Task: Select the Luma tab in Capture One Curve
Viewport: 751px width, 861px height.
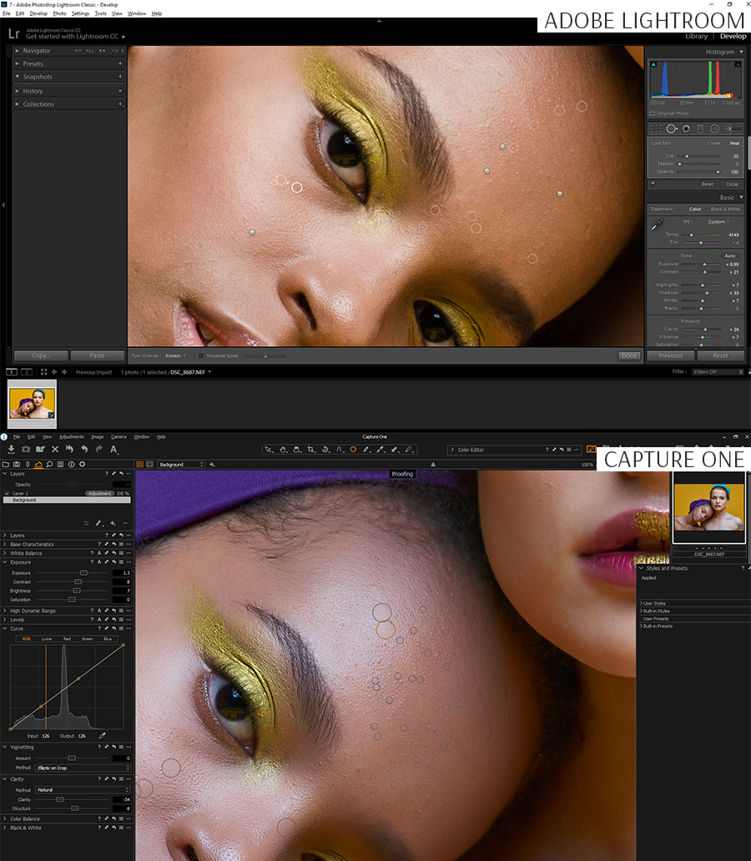Action: [47, 638]
